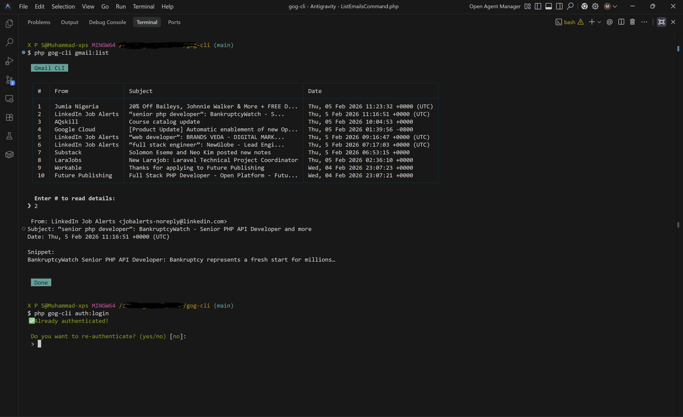683x417 pixels.
Task: Kill terminal with trash icon
Action: click(x=632, y=22)
